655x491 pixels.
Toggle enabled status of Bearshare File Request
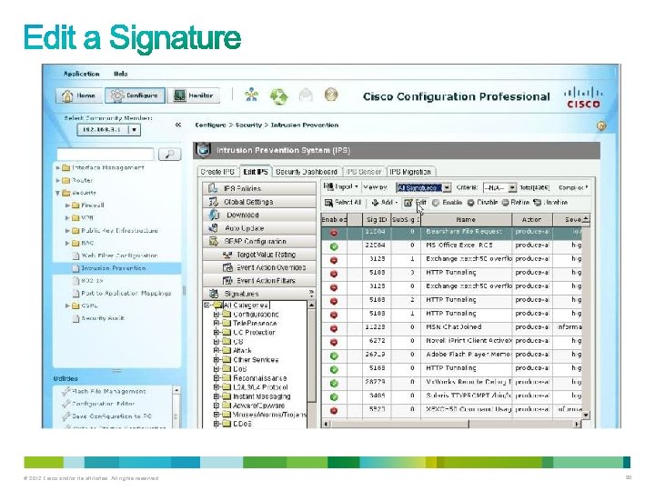(x=334, y=233)
